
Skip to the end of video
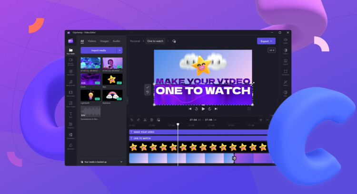[x=216, y=109]
